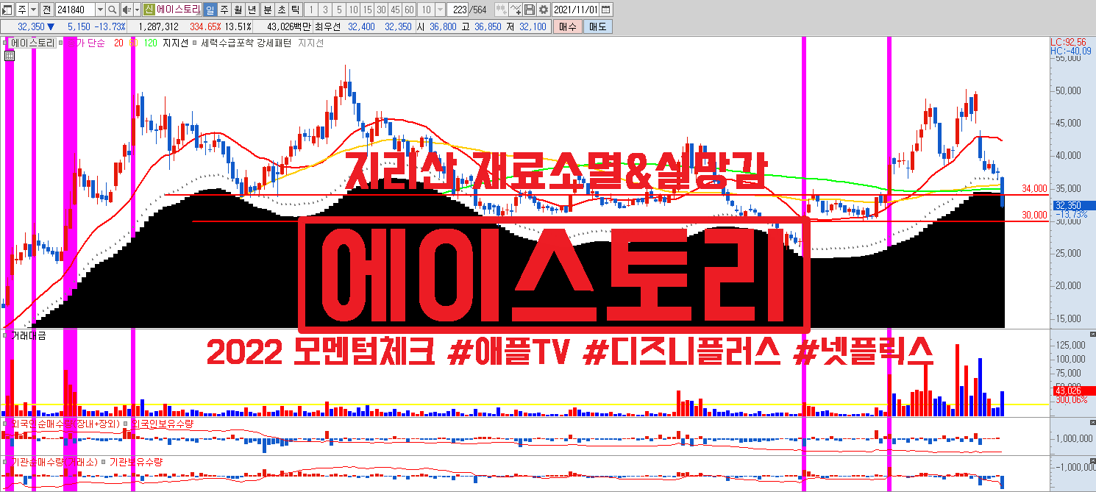The height and width of the screenshot is (492, 1096).
Task: Click the 30,000 horizontal line price label
Action: tap(1035, 215)
